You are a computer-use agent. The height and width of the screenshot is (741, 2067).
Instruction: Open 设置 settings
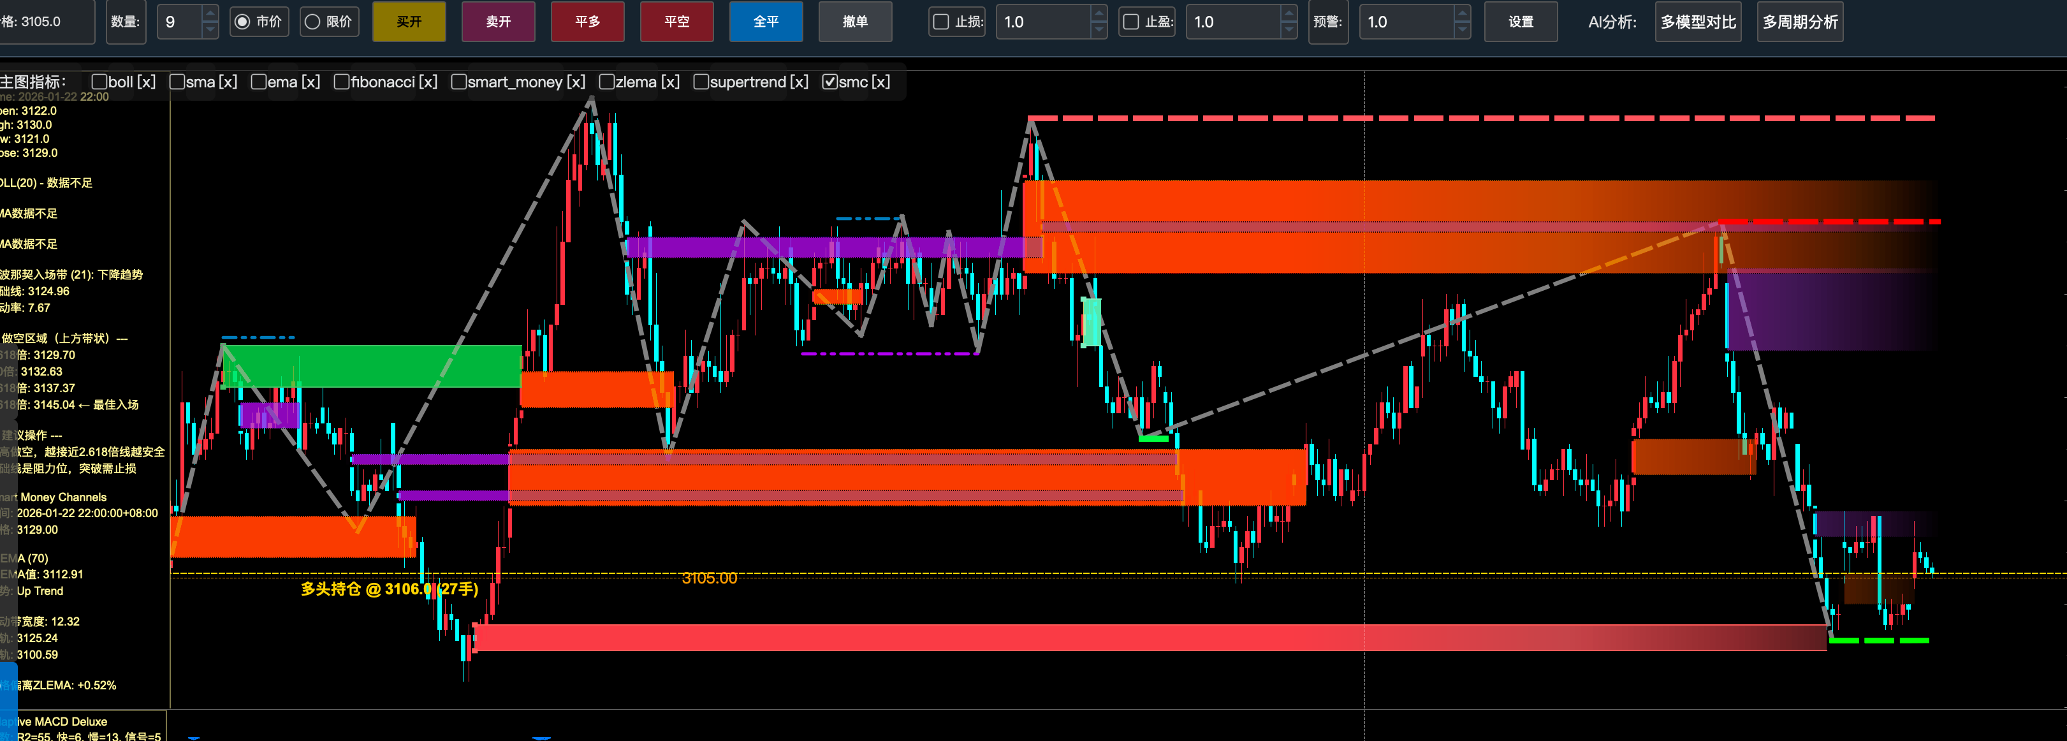coord(1521,22)
